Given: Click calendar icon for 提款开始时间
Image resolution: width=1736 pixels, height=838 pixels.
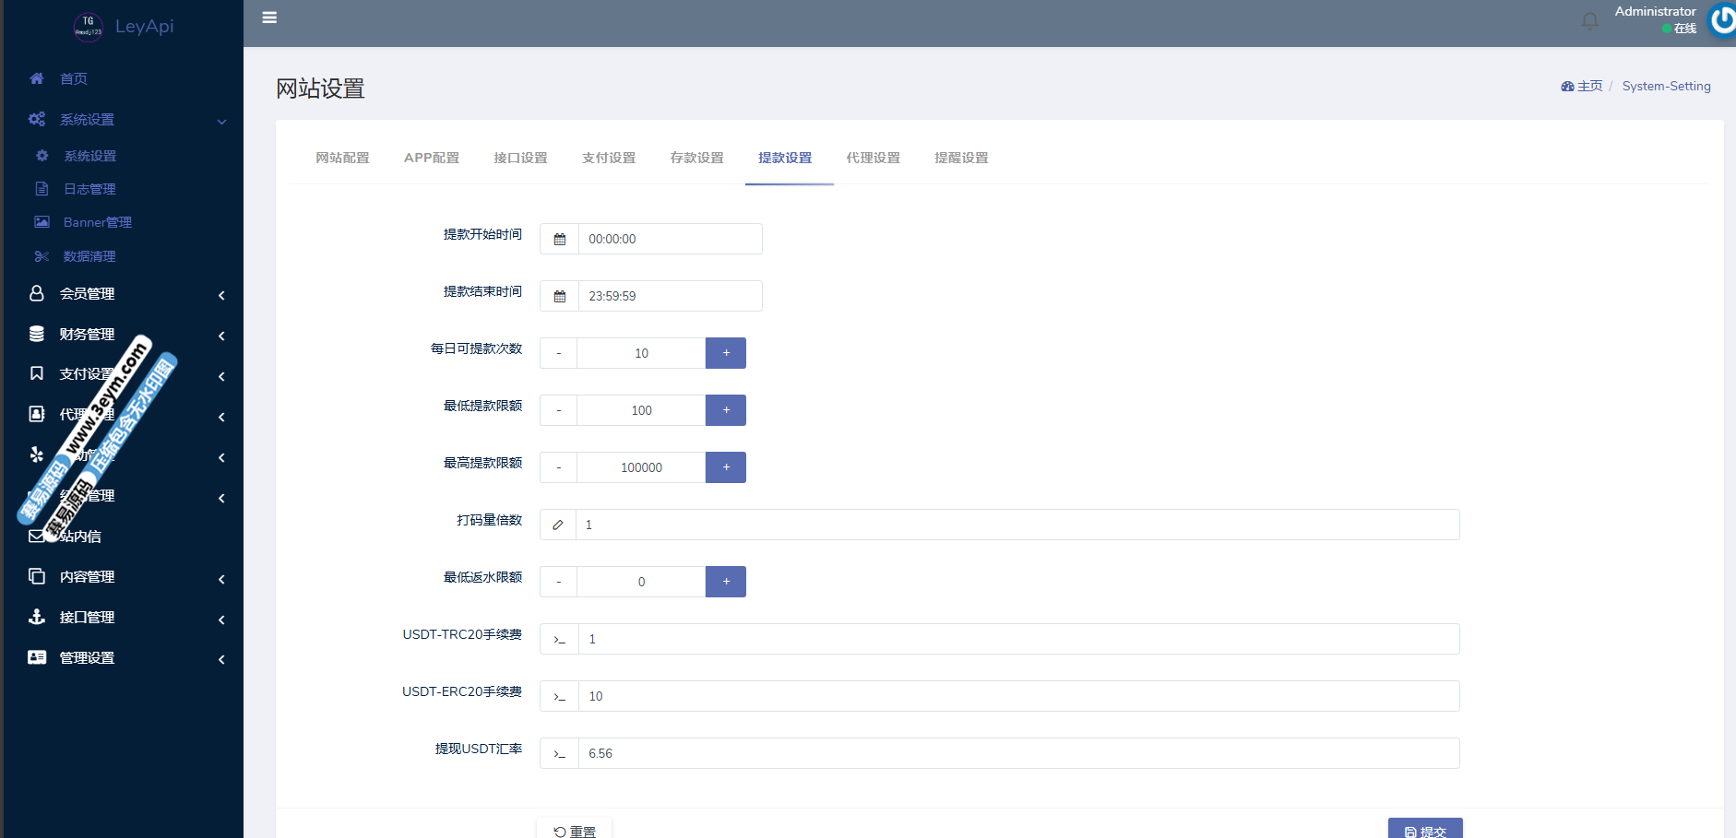Looking at the screenshot, I should (559, 239).
